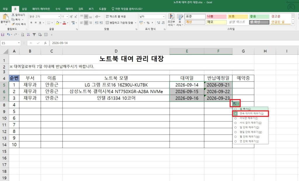Viewport: 299px width, 181px height.
Task: Apply percent style (%) format
Action: (x=148, y=23)
